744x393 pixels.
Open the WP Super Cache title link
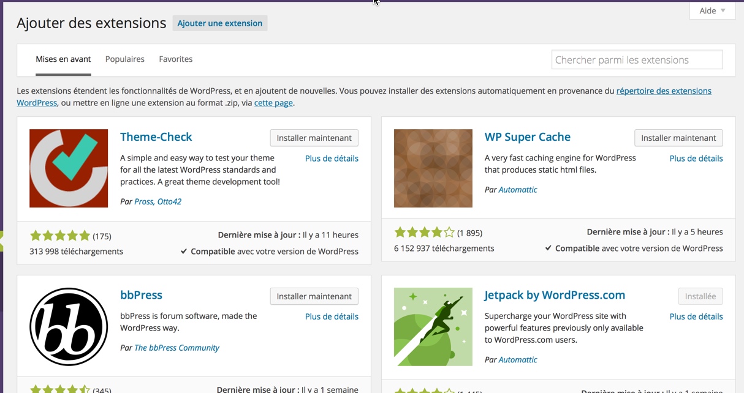coord(528,137)
